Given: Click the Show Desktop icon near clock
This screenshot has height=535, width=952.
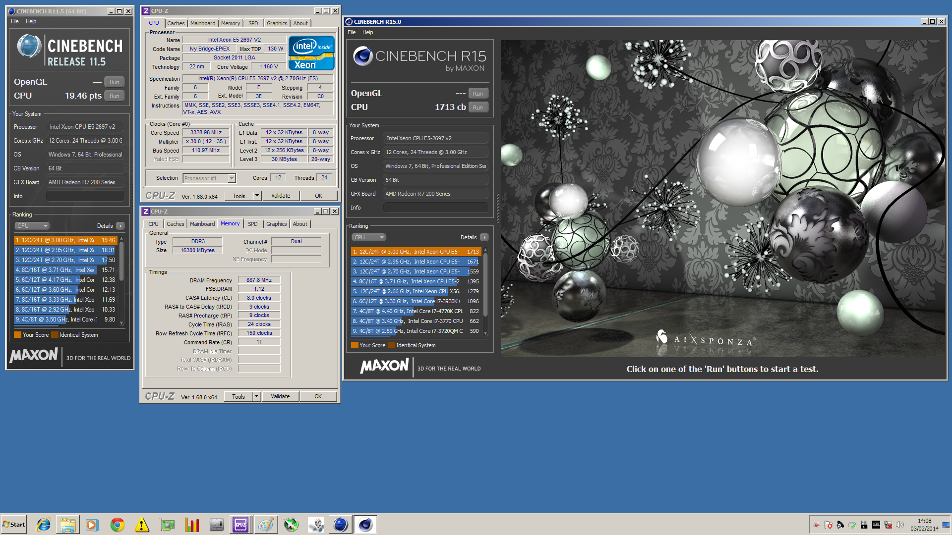Looking at the screenshot, I should tap(946, 525).
